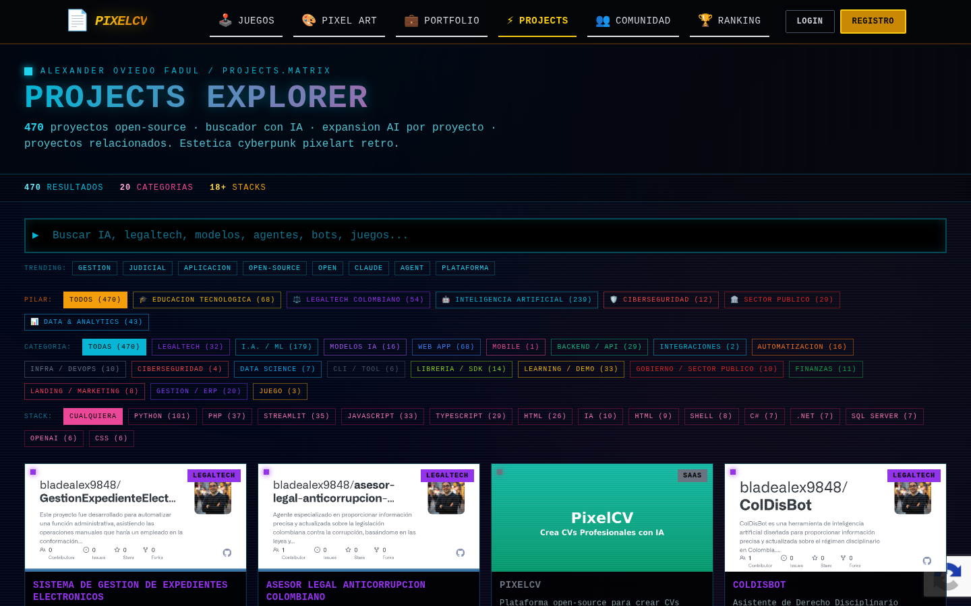Filter by Legaltech Colombiano (54) pilar
971x606 pixels.
point(358,300)
